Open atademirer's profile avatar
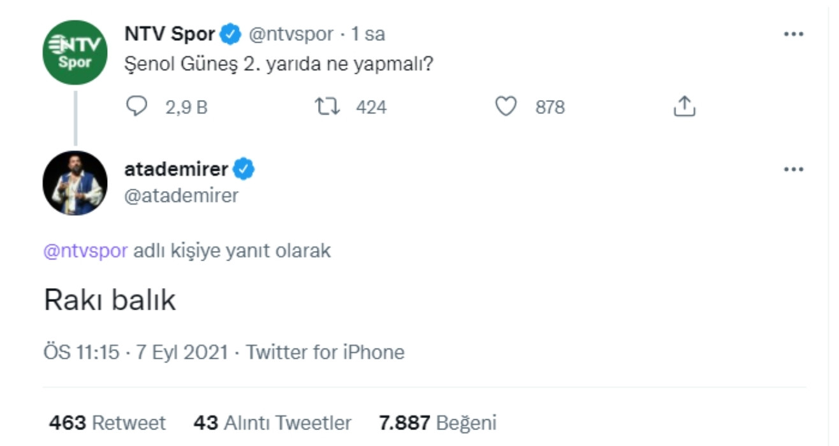Viewport: 839px width, 446px height. click(x=77, y=180)
